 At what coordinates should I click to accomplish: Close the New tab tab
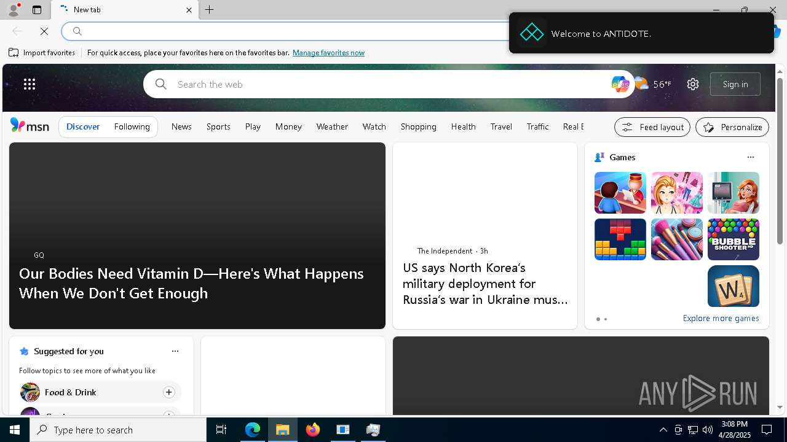(189, 10)
